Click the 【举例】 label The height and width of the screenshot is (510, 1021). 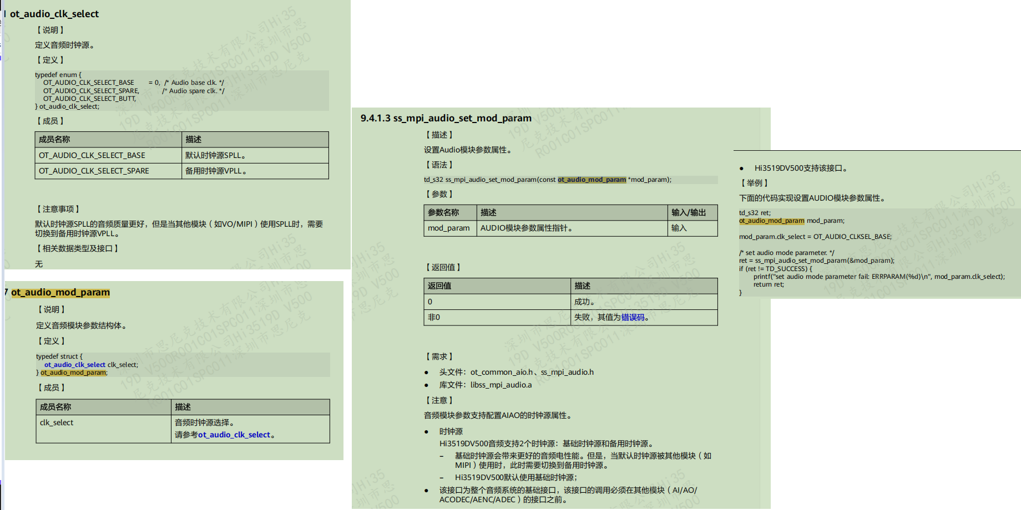click(x=755, y=183)
